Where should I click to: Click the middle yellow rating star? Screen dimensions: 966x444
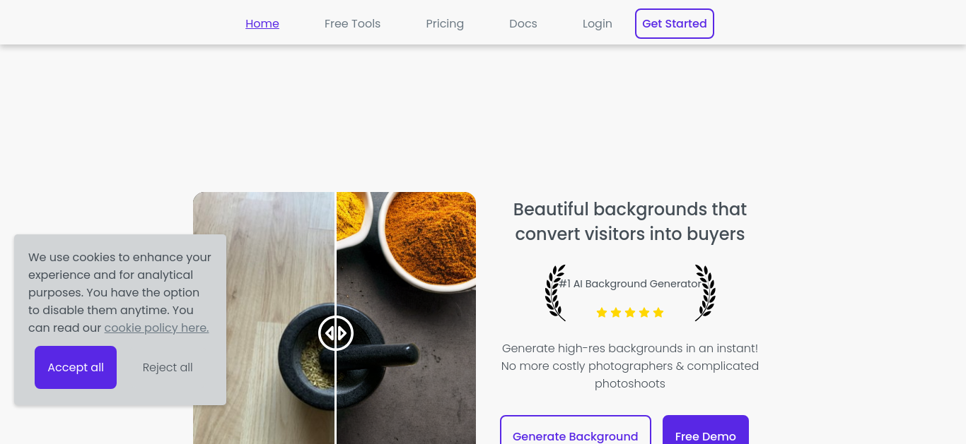[x=630, y=313]
